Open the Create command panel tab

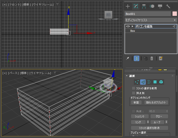pos(128,6)
